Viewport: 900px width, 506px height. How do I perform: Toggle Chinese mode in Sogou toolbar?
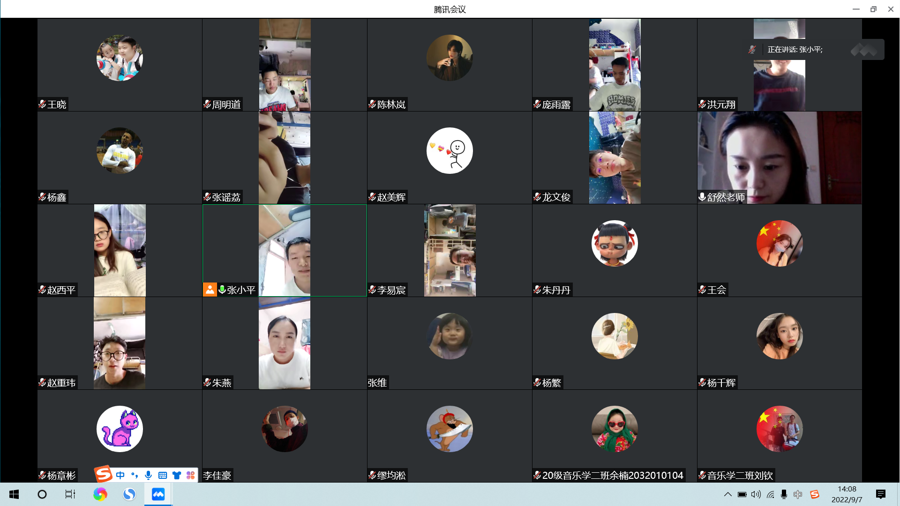(120, 475)
